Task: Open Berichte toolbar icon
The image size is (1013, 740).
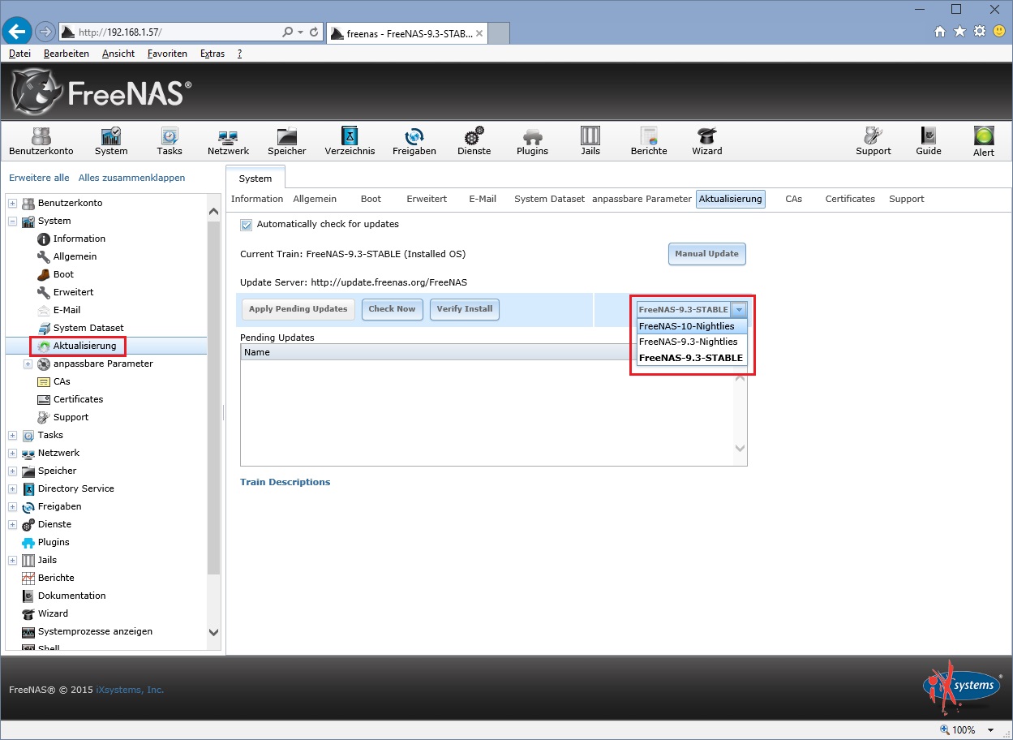Action: (x=649, y=140)
